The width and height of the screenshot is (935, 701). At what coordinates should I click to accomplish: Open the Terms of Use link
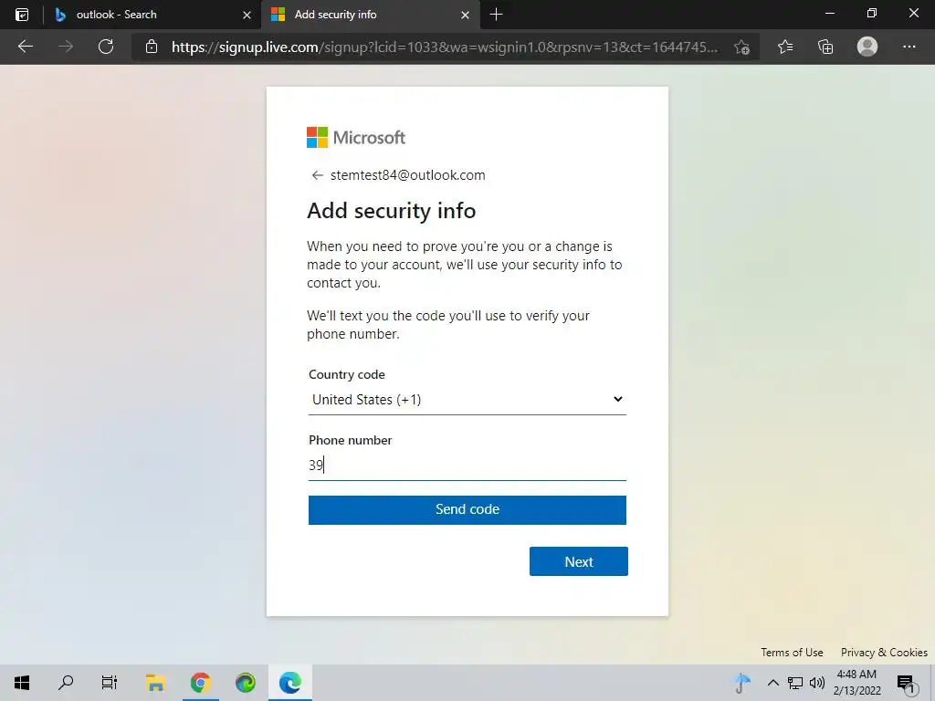point(792,652)
